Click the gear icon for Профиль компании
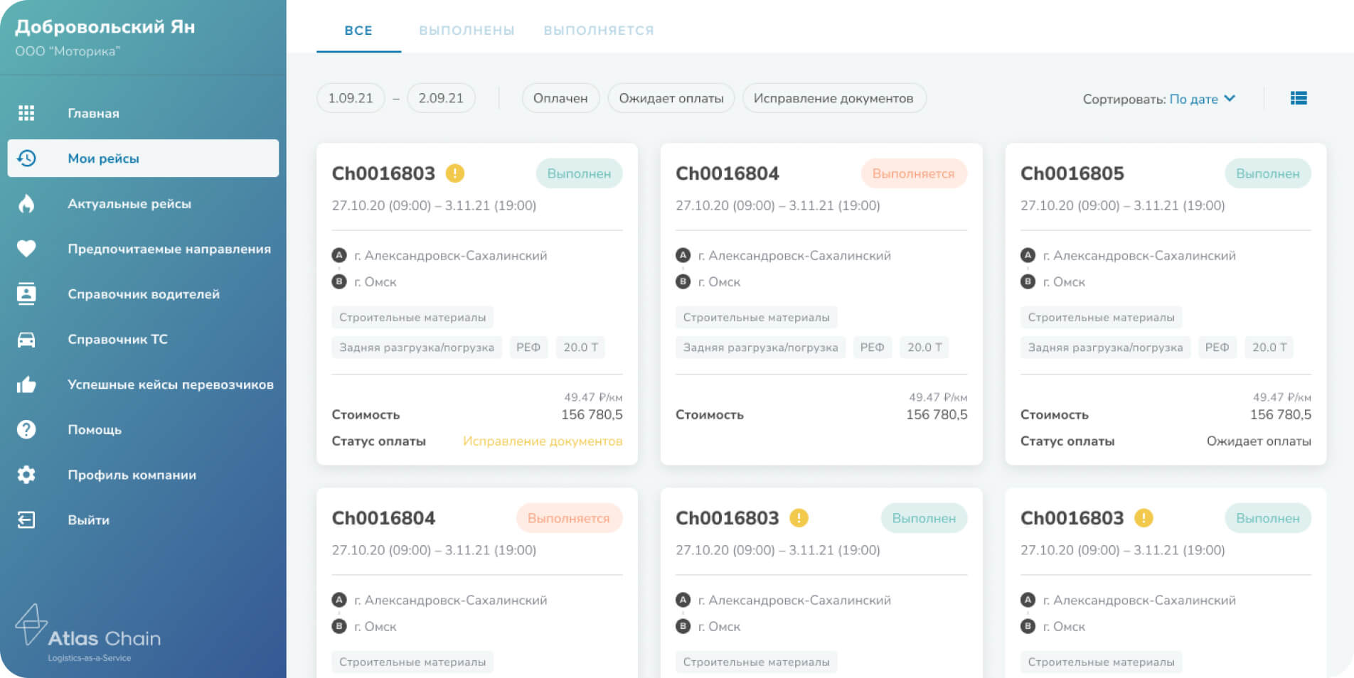The width and height of the screenshot is (1354, 678). [26, 475]
